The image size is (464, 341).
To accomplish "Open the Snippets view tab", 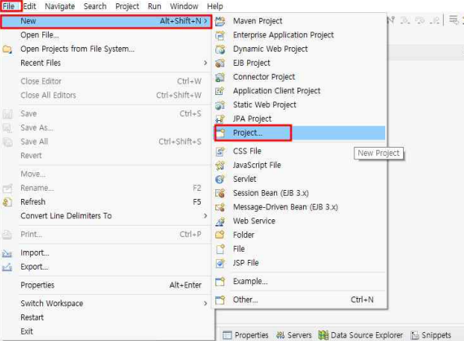I will click(x=431, y=335).
